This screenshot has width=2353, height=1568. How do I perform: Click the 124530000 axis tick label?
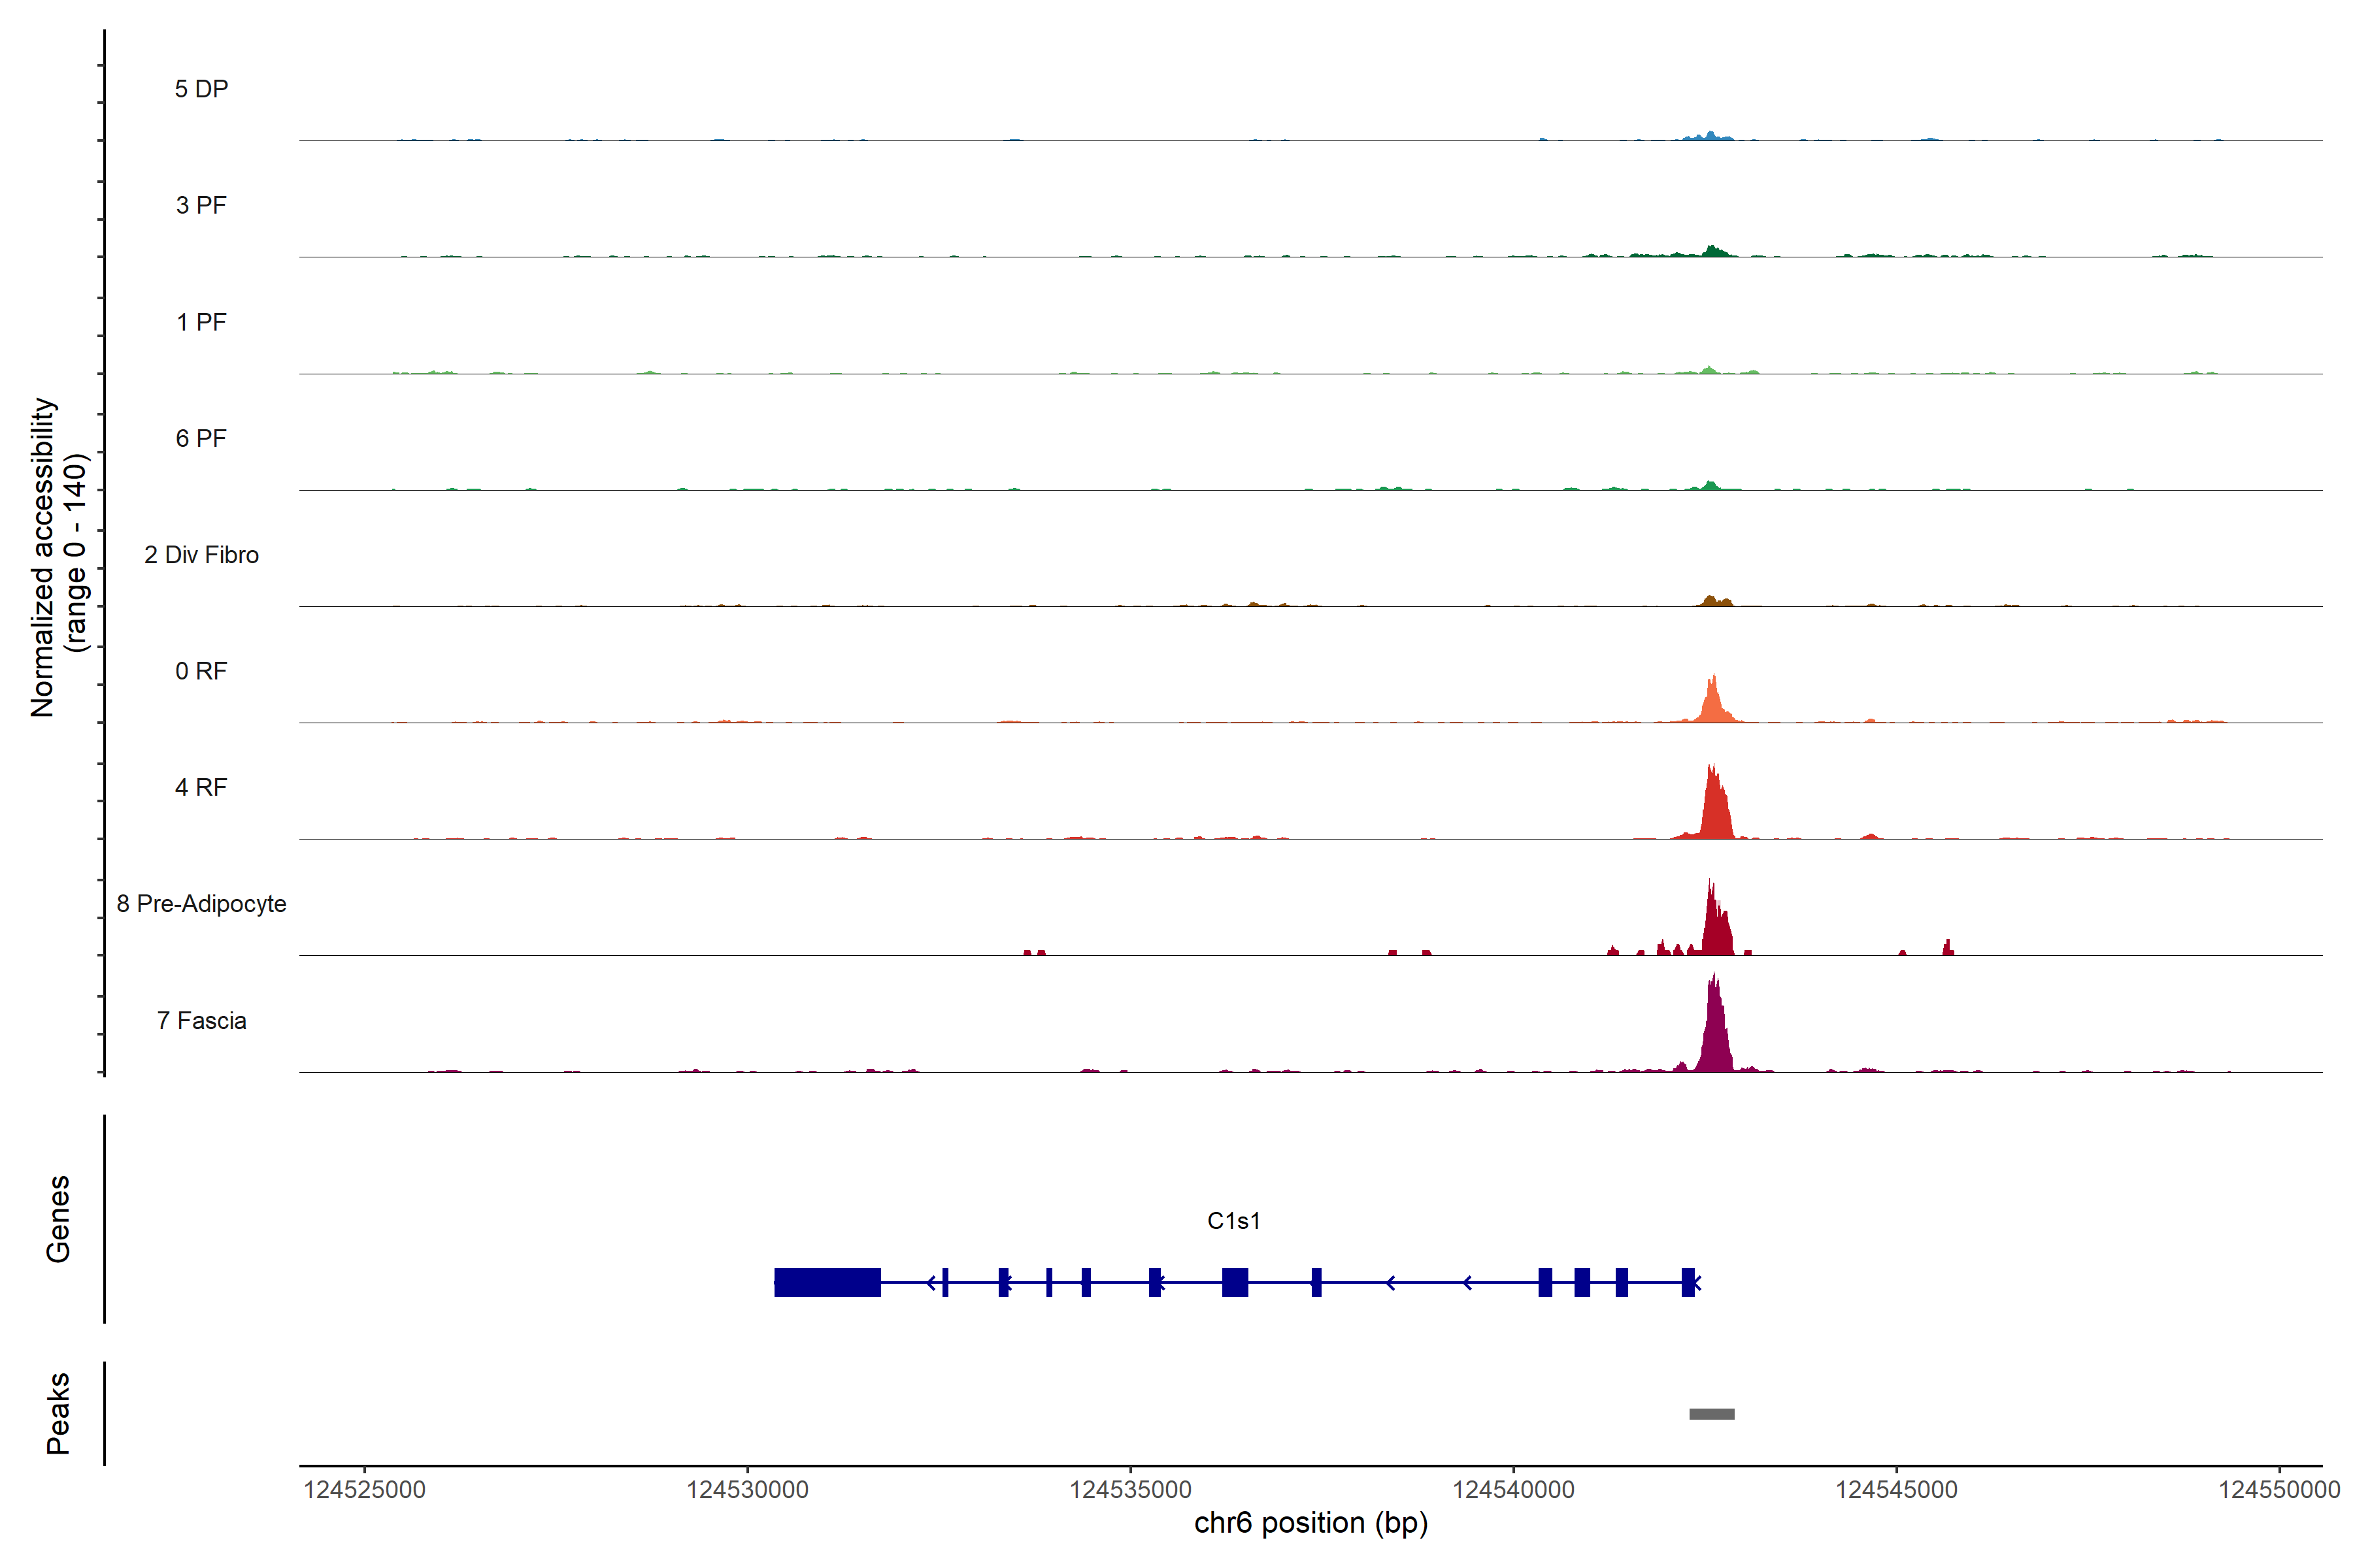[x=747, y=1490]
